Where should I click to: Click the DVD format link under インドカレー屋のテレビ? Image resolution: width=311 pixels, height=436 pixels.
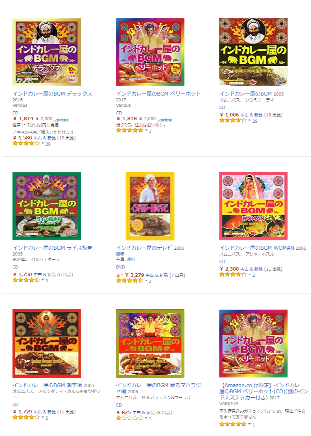coord(120,267)
